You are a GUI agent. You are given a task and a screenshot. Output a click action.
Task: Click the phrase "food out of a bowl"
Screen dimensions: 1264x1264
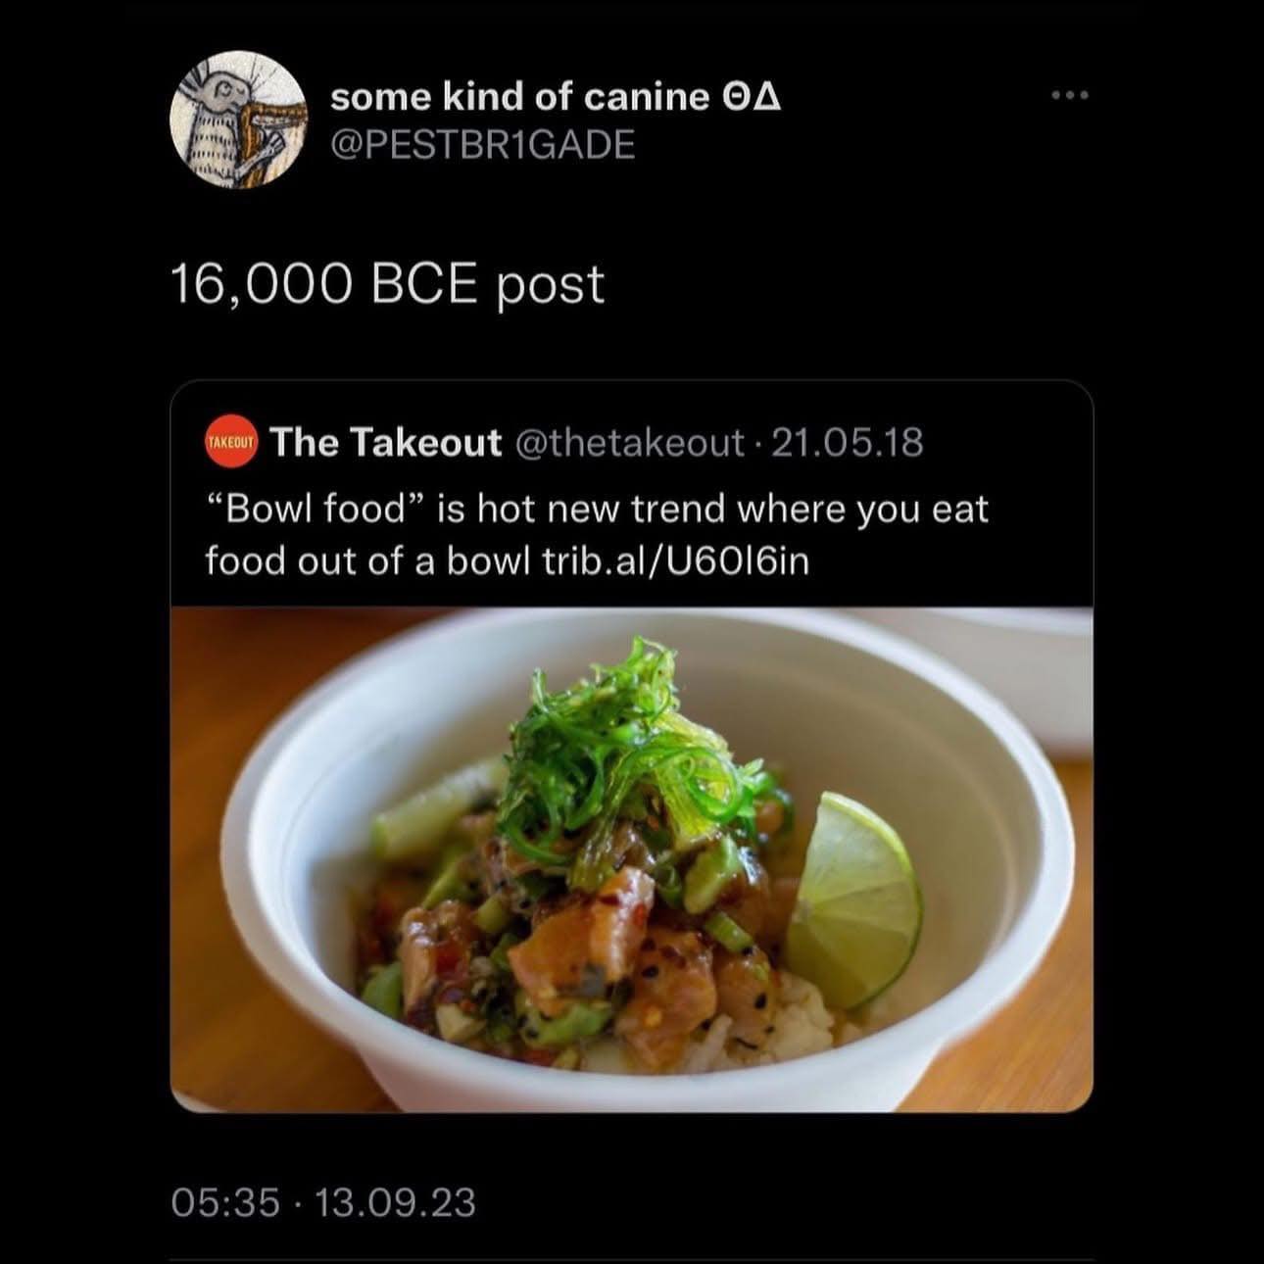coord(368,560)
